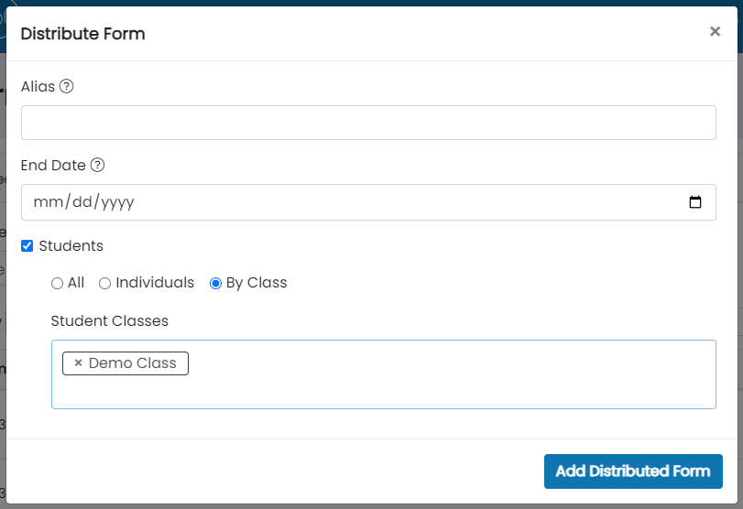
Task: Open the Student Classes selection box
Action: [383, 374]
